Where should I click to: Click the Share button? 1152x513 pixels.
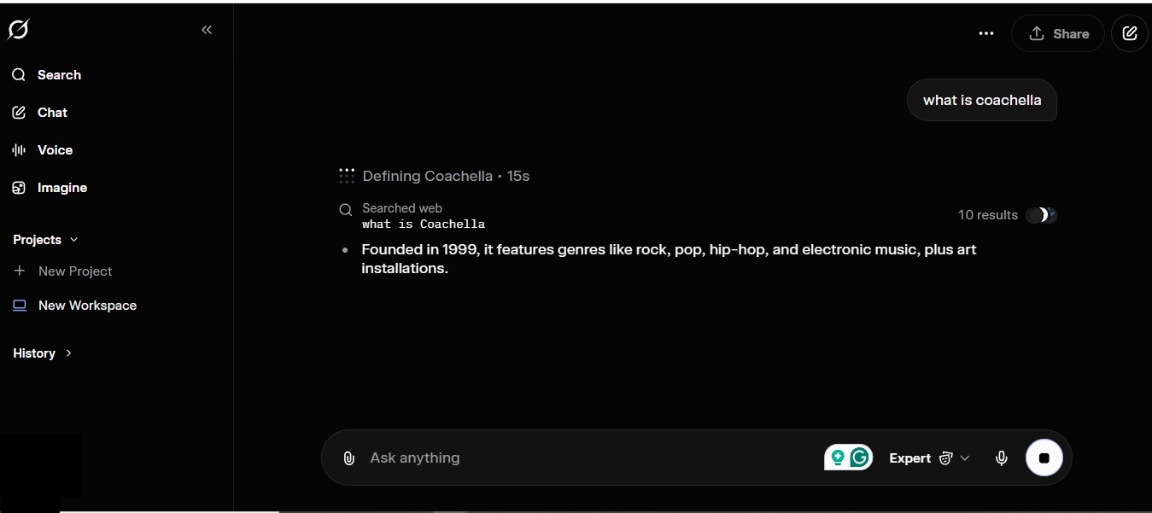click(1058, 33)
